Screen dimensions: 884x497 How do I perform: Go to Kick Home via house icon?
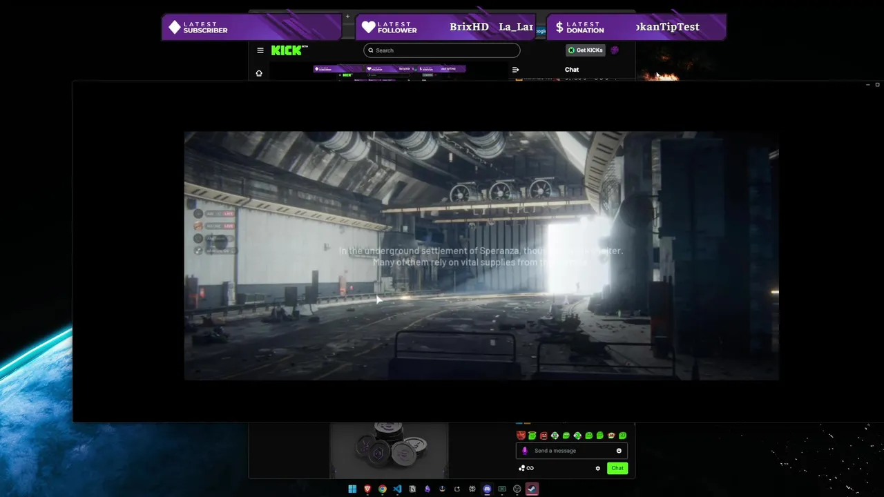coord(259,73)
